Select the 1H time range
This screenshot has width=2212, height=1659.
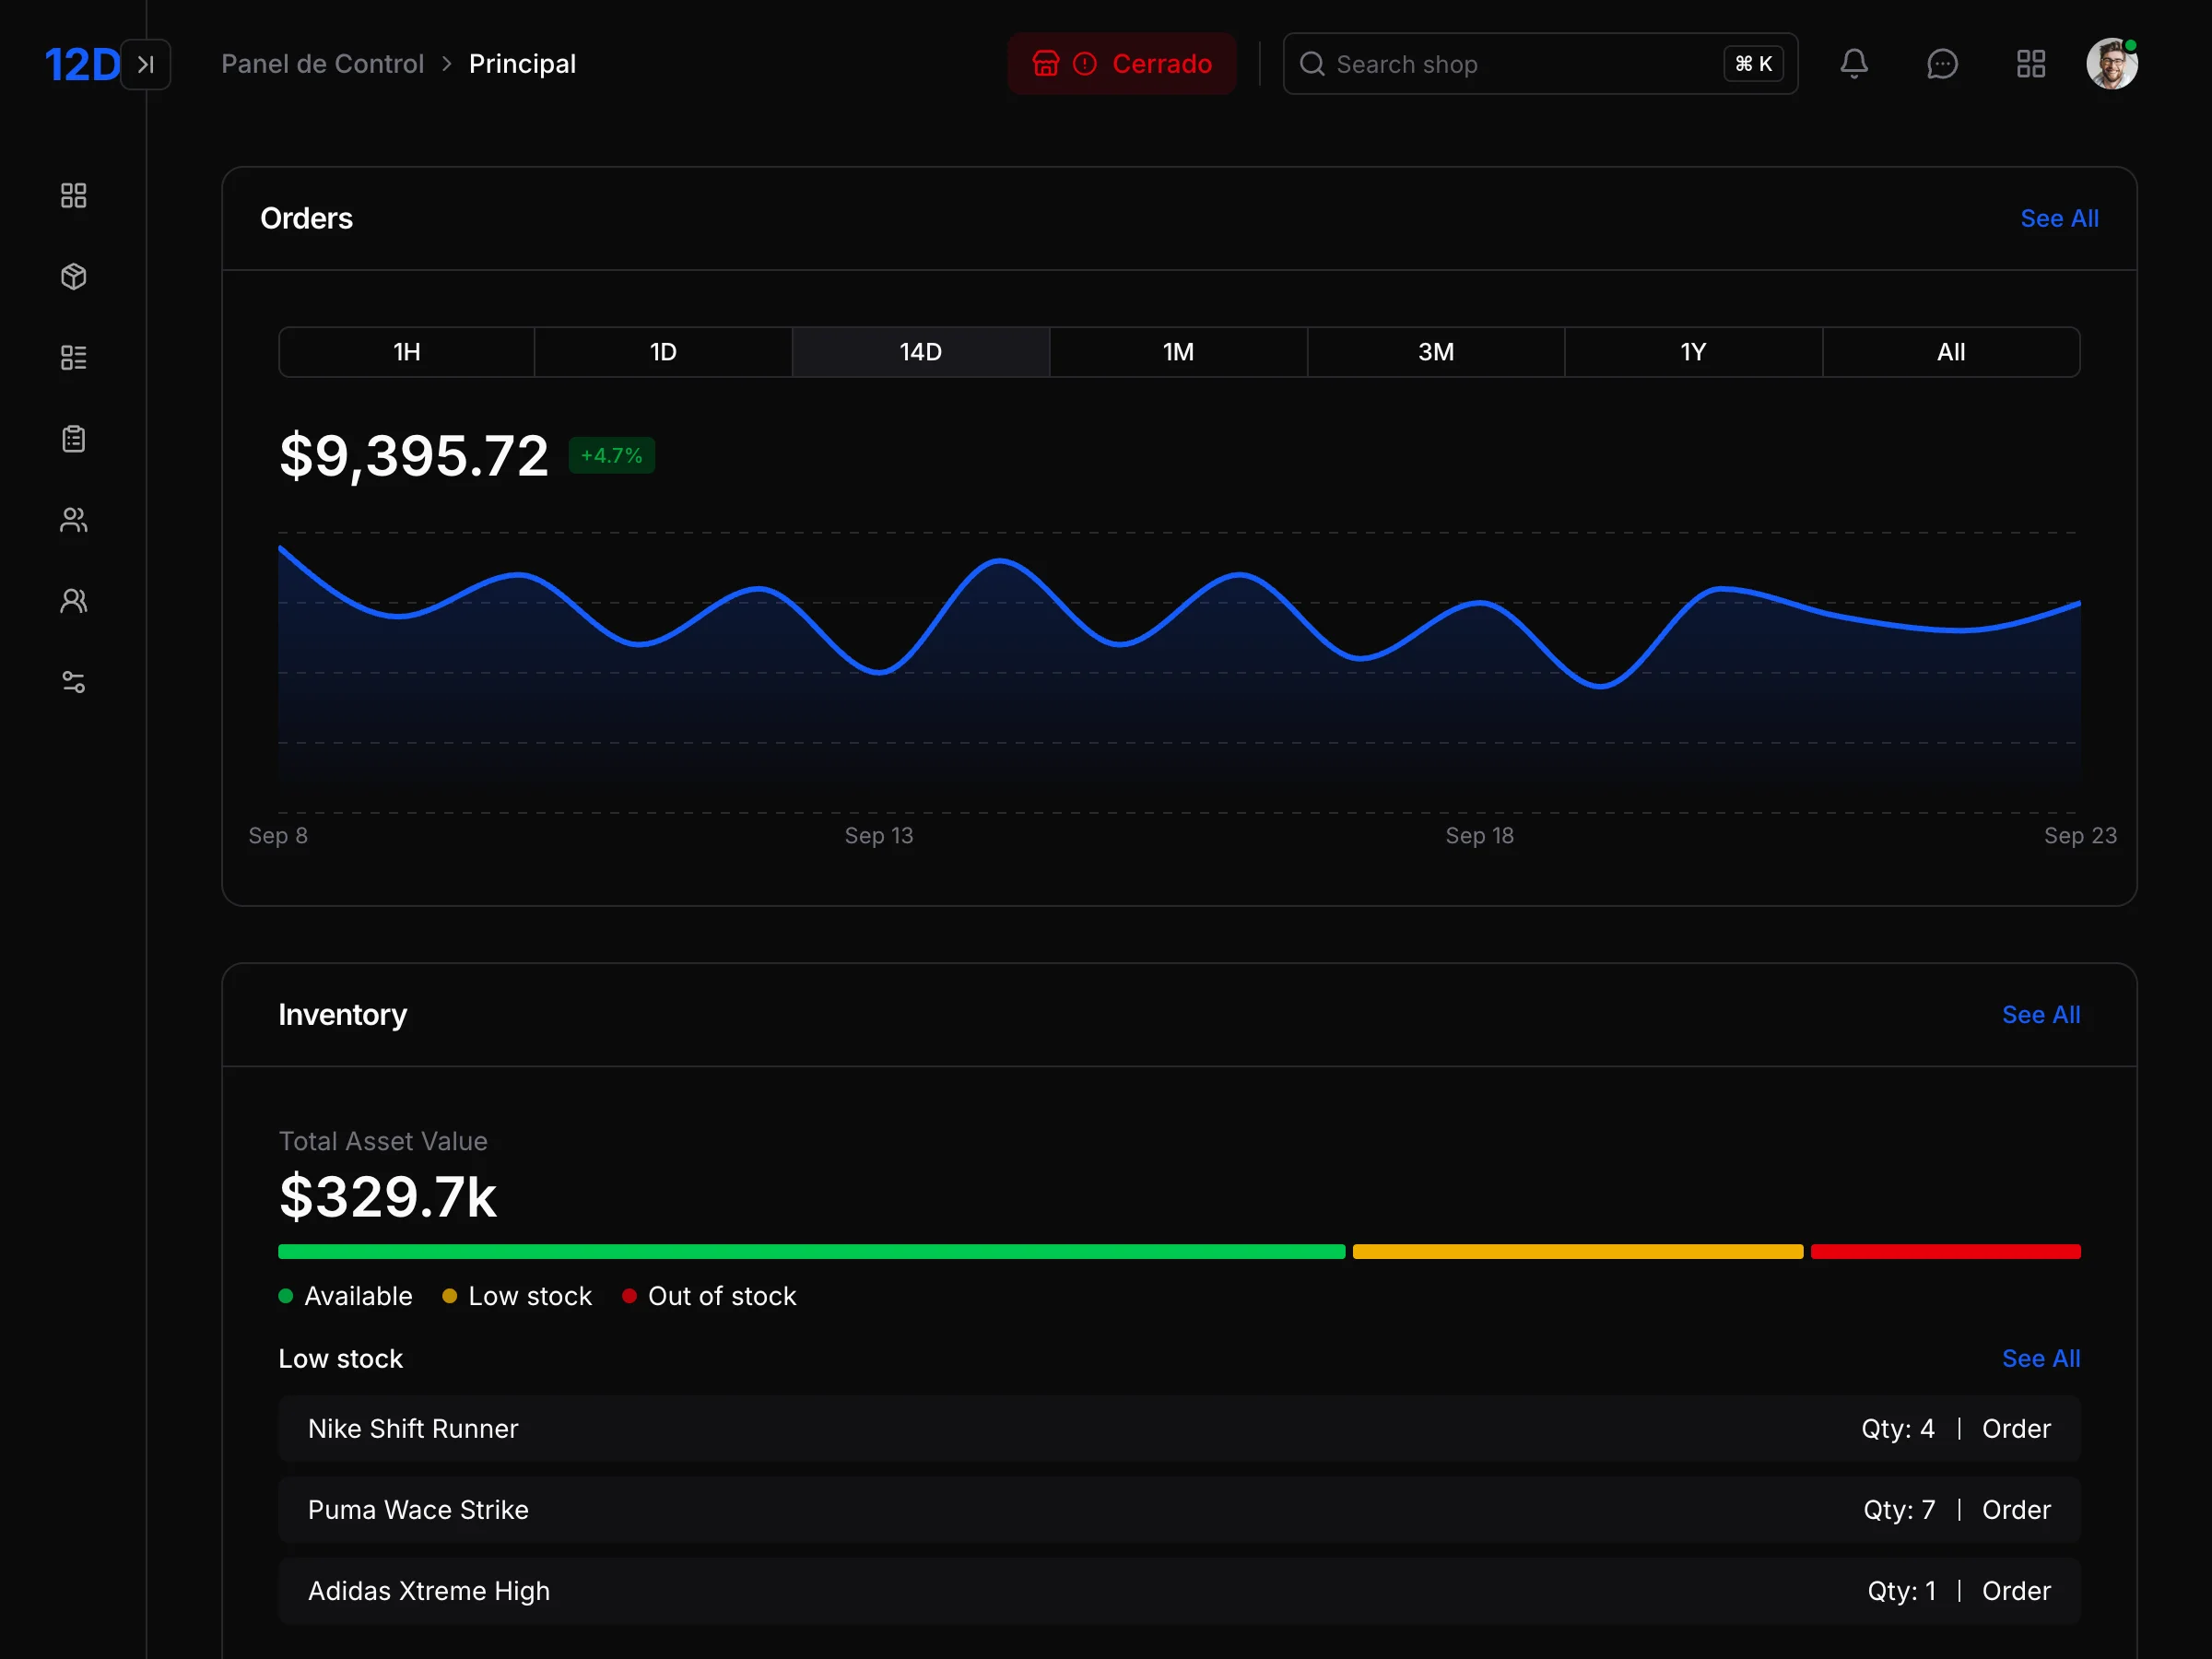coord(406,352)
